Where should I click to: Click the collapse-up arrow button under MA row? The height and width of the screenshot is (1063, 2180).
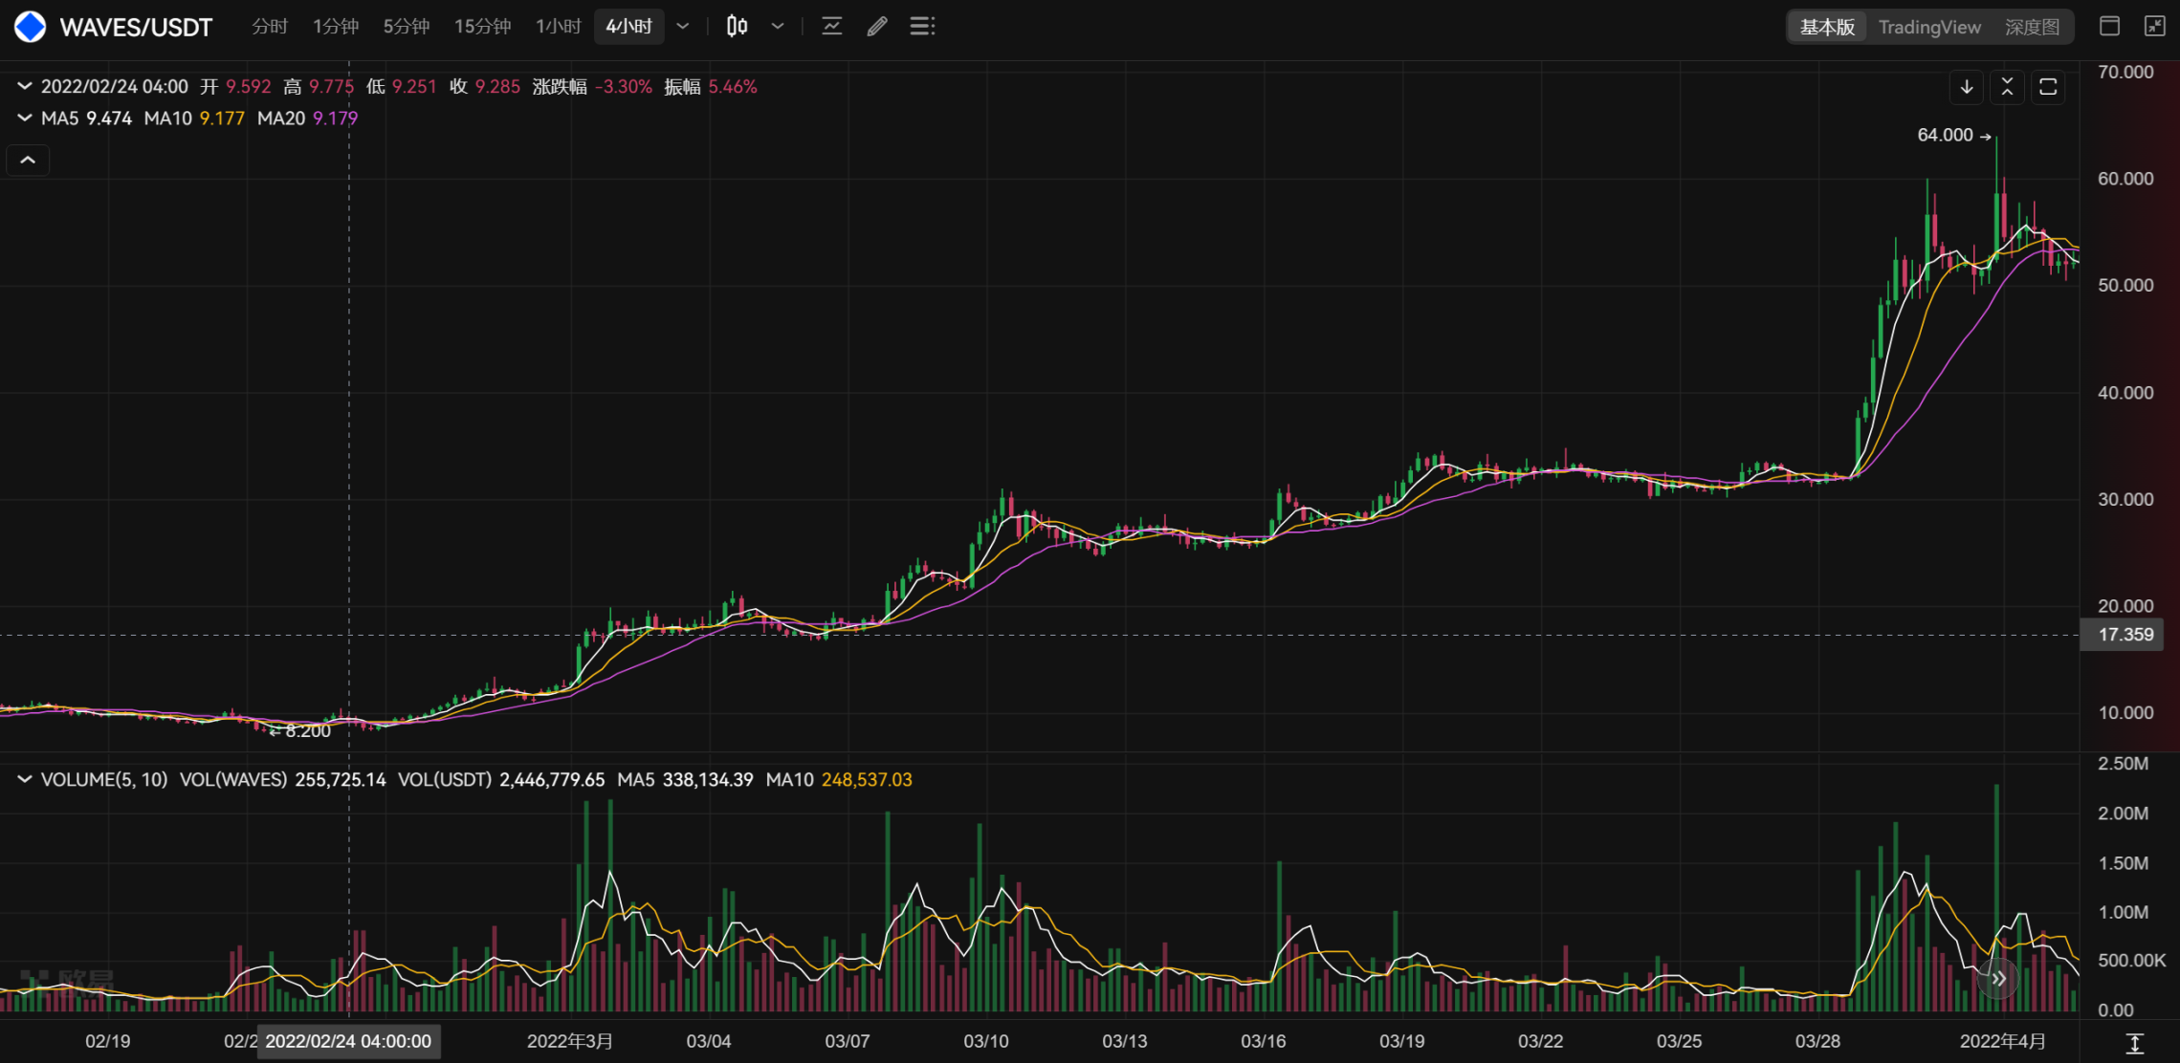pos(28,160)
